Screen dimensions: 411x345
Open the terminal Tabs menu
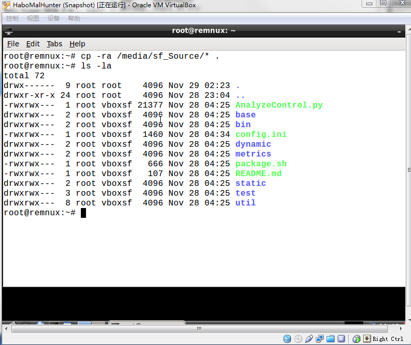[54, 44]
